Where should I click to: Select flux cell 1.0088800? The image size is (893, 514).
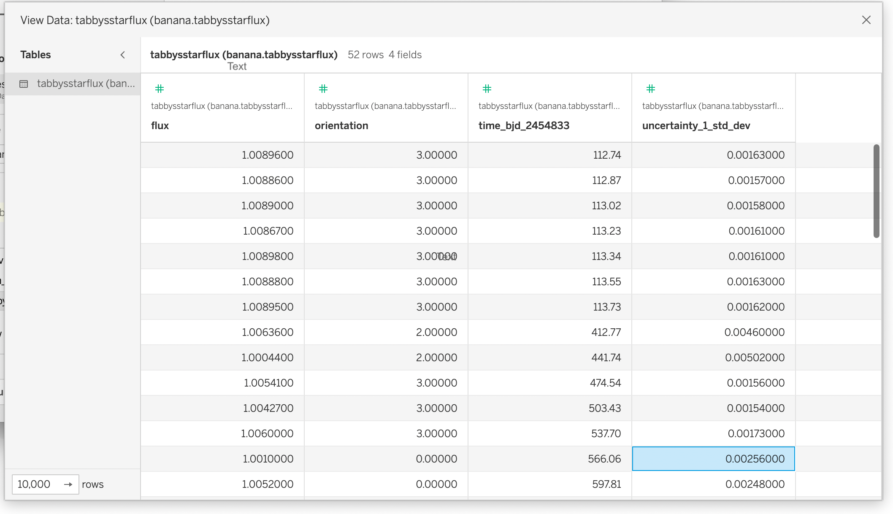coord(222,282)
